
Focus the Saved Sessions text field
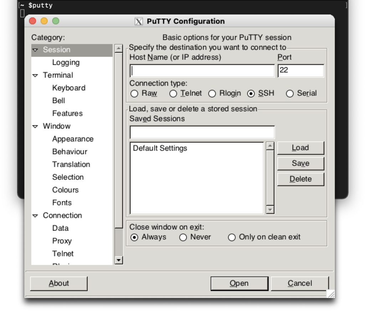(202, 132)
